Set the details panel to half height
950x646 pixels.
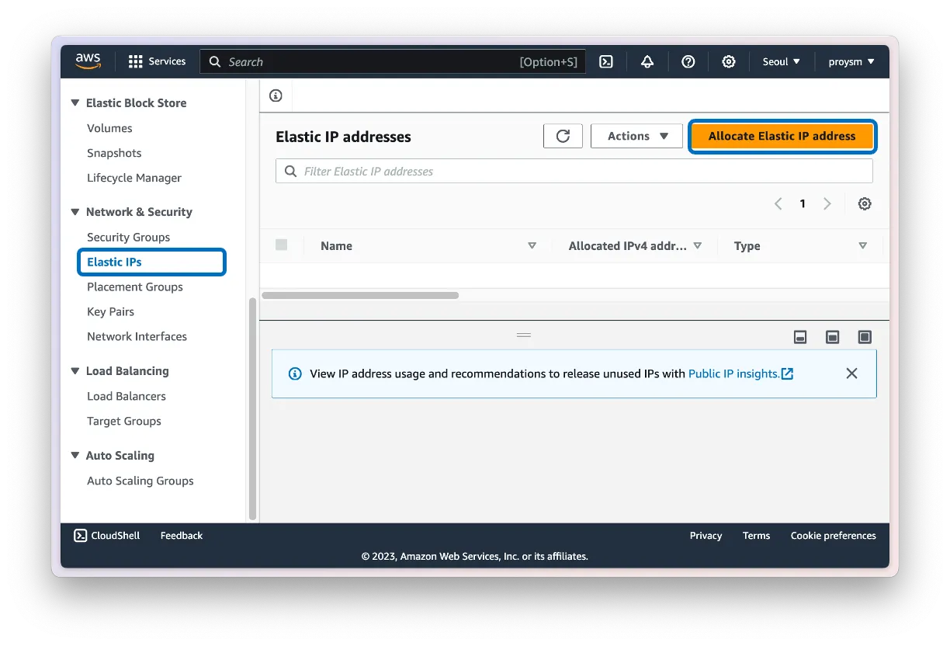tap(833, 337)
